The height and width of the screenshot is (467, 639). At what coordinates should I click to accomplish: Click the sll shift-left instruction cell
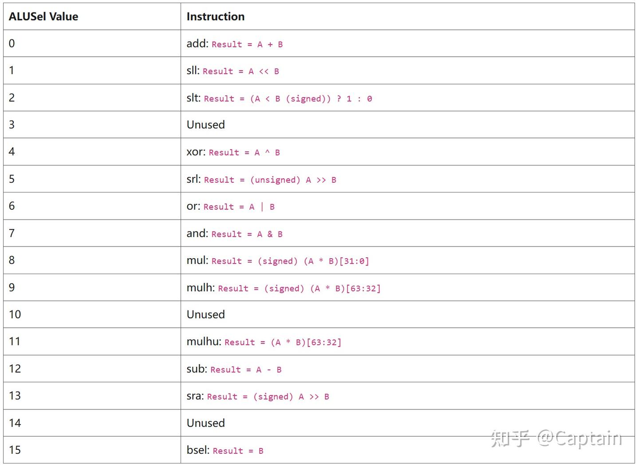pyautogui.click(x=233, y=71)
